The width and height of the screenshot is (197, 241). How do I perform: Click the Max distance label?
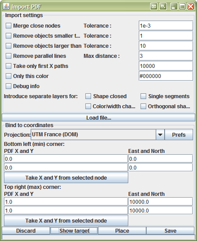(102, 56)
